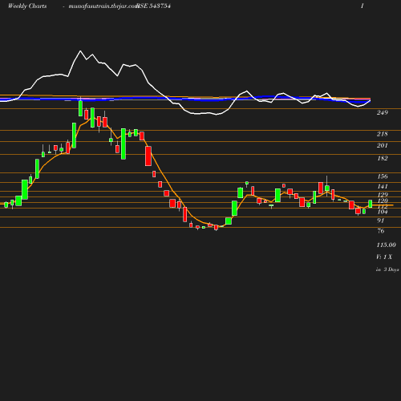
Task: Click the 141 price level label
Action: point(383,186)
